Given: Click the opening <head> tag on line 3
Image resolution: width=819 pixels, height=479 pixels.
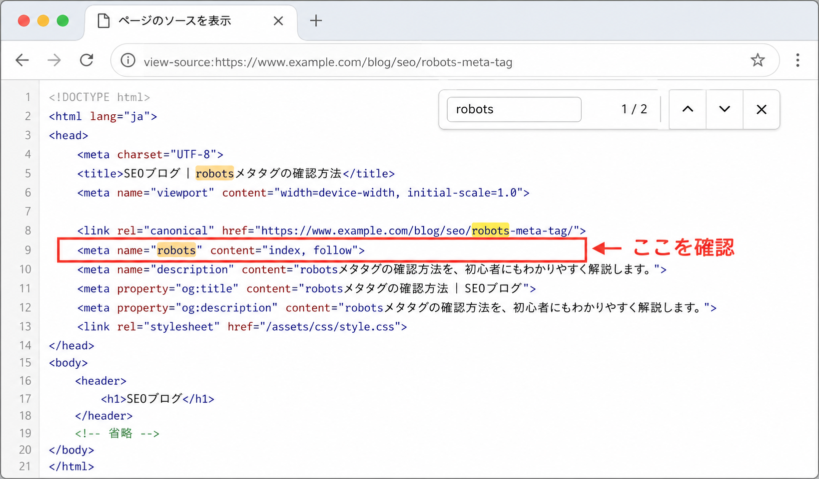Looking at the screenshot, I should point(68,136).
